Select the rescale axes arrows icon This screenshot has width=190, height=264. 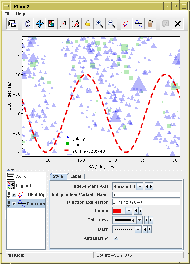(x=39, y=24)
